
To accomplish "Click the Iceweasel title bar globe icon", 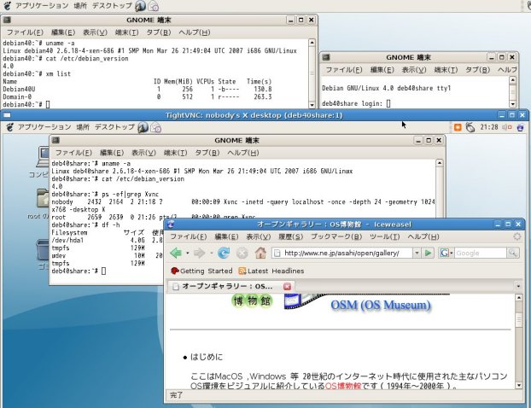I will tap(171, 224).
